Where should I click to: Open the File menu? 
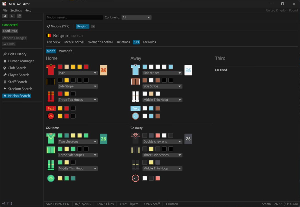tap(5, 10)
